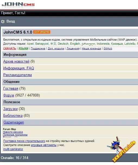Image resolution: width=138 pixels, height=165 pixels.
Task: Open Поставка песка строительного link
Action: 24,141
